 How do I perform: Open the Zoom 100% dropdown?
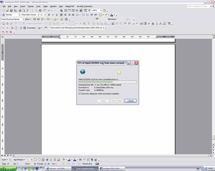pos(97,10)
